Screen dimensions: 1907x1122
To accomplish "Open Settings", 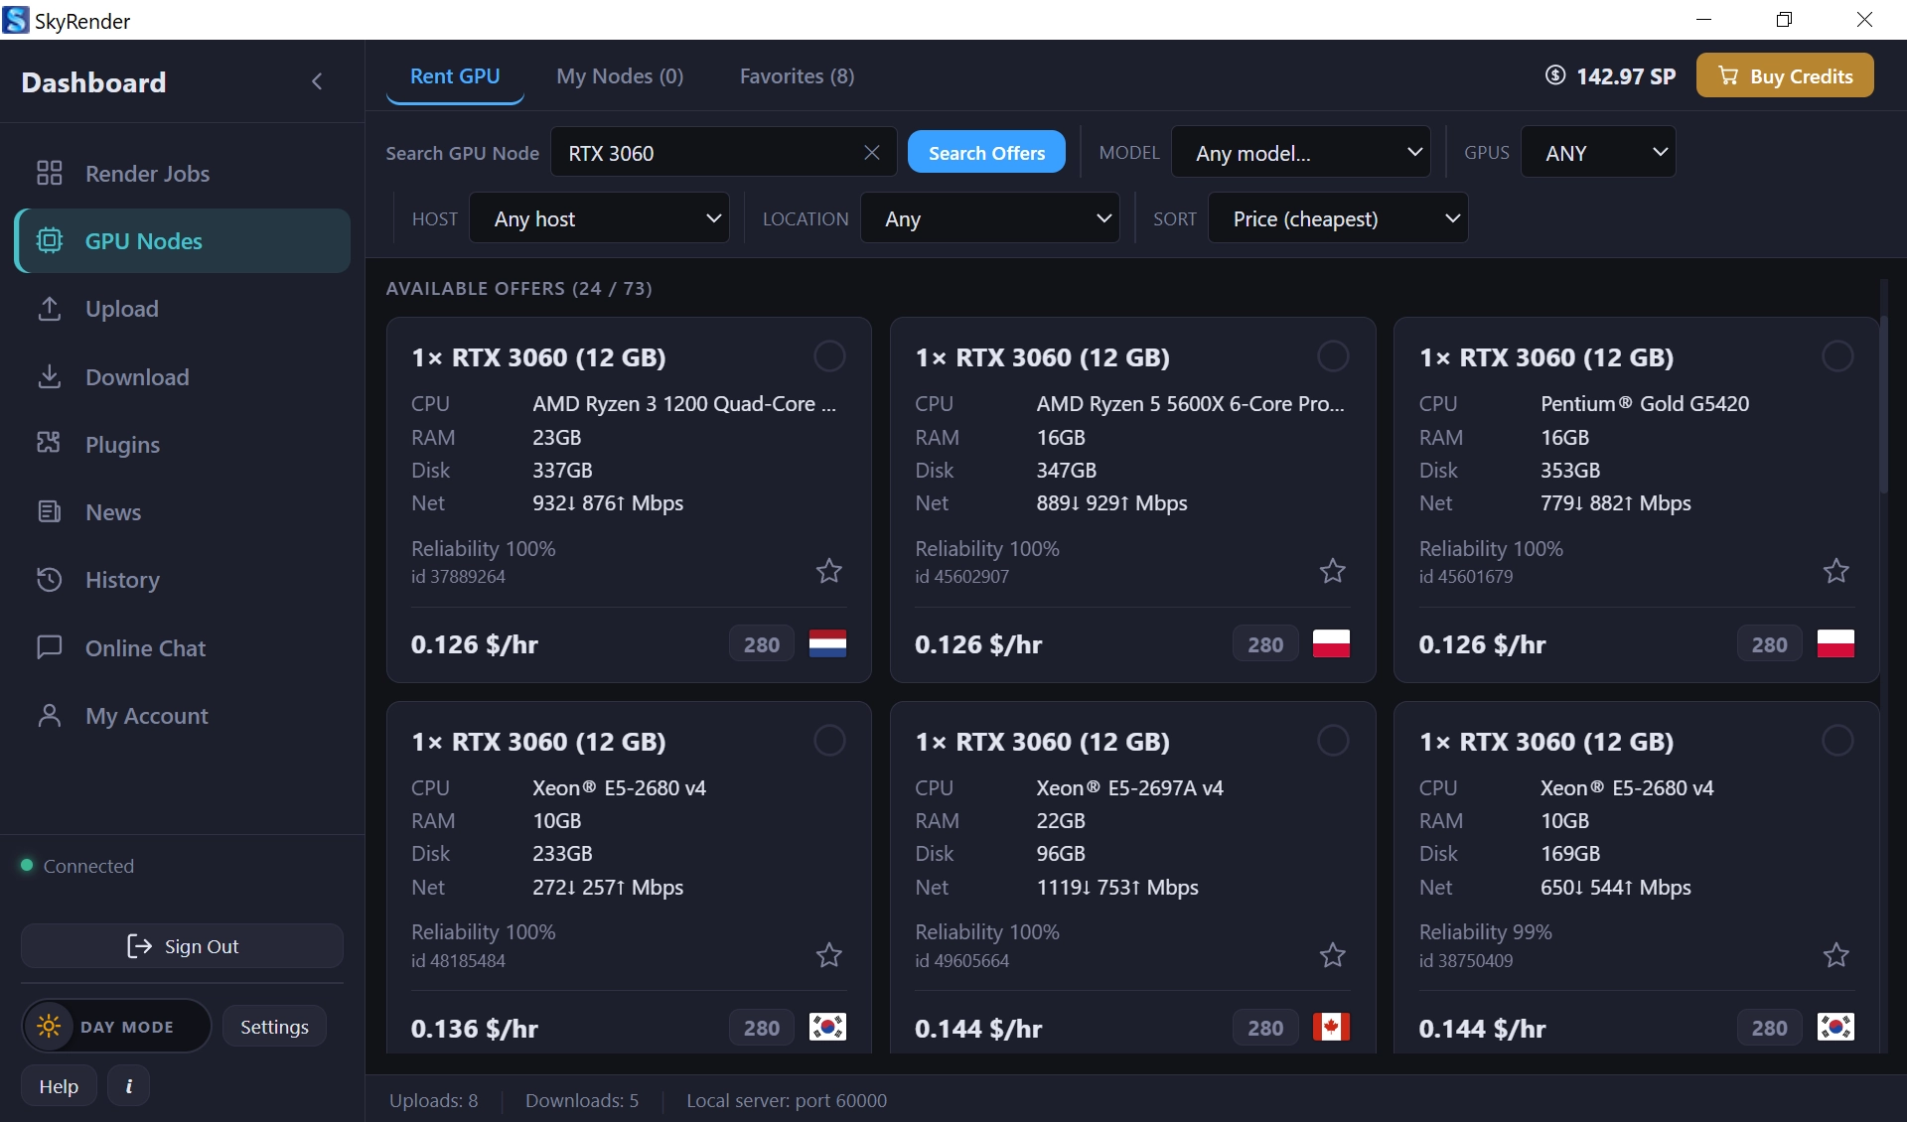I will (274, 1027).
